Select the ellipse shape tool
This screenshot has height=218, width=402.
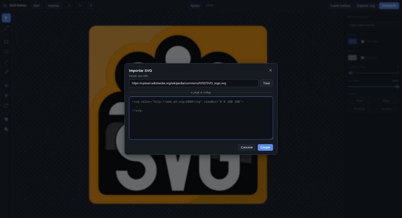[6, 52]
